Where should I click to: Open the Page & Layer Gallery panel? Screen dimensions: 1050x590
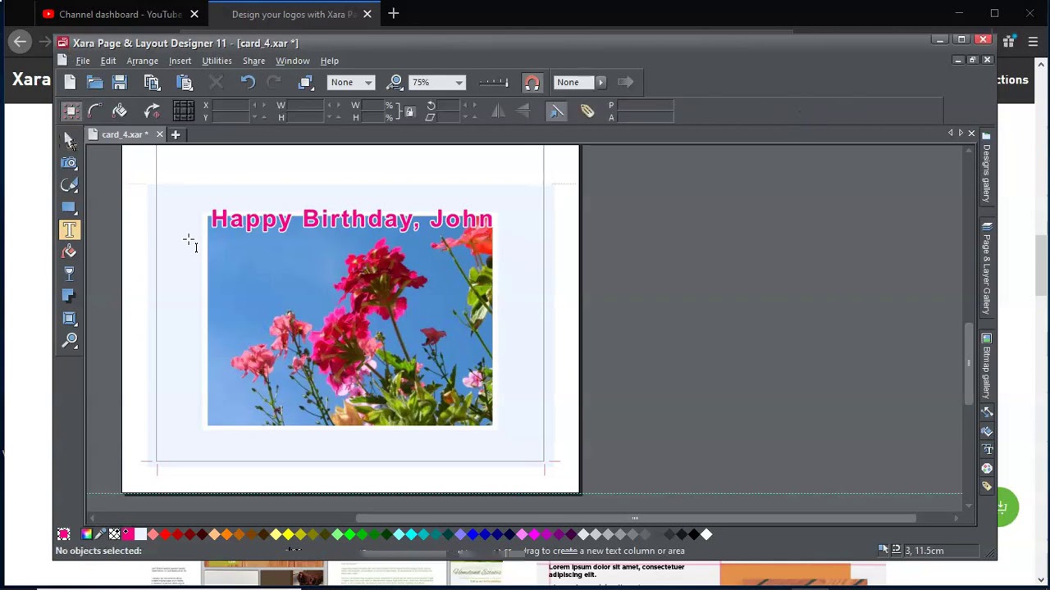(x=986, y=268)
